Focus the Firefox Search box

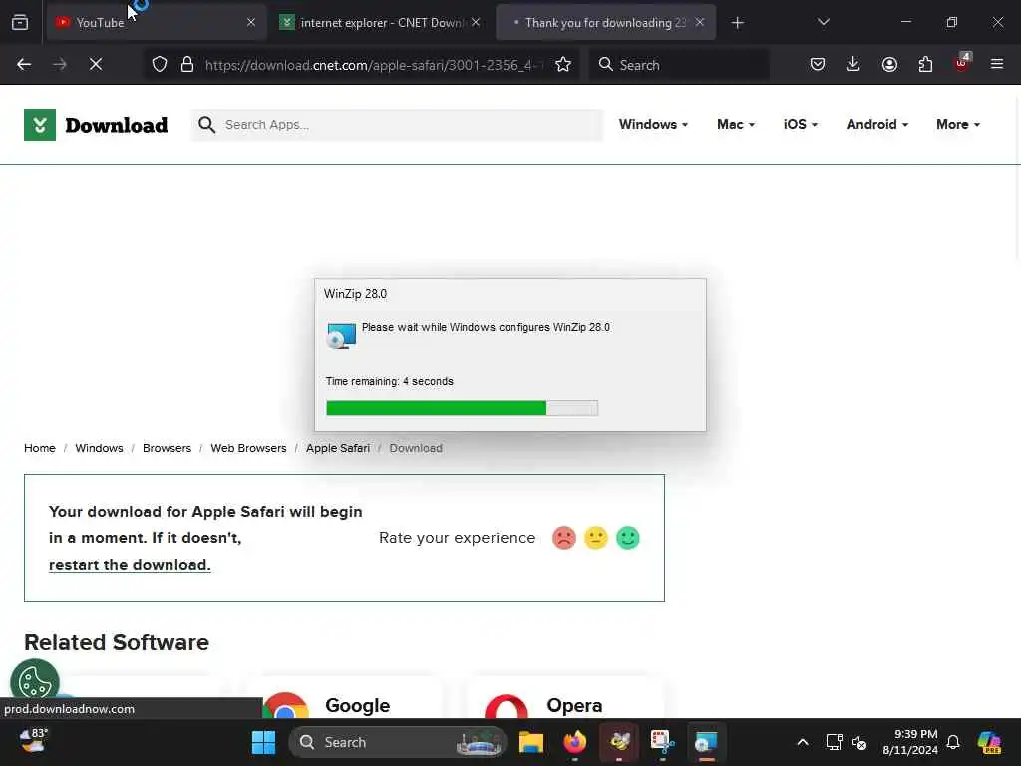[678, 65]
